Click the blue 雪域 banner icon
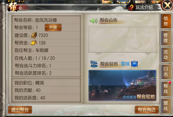 coord(134,64)
